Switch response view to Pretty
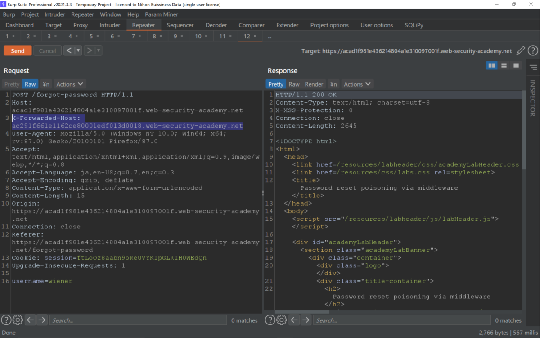The image size is (540, 338). click(x=276, y=84)
